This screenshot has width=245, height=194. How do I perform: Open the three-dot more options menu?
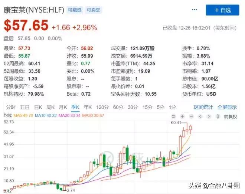[195, 10]
